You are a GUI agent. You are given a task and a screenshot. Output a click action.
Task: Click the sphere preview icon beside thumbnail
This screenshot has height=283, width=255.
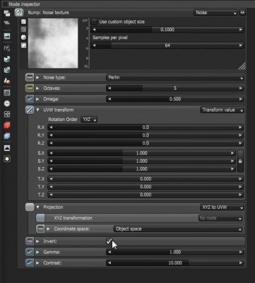(23, 37)
